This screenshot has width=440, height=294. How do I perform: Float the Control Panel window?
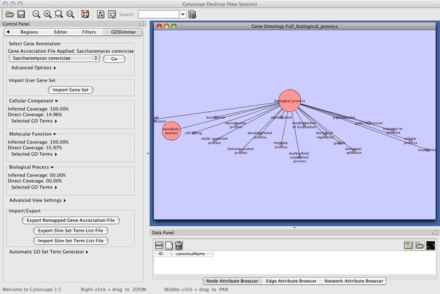point(142,24)
